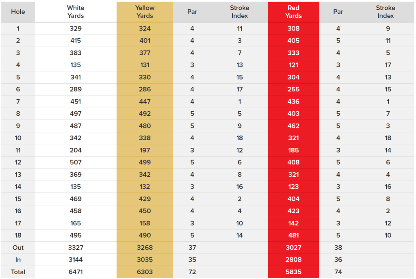The width and height of the screenshot is (416, 279).
Task: Select the gold "Yellow Yards" header cell
Action: 145,12
